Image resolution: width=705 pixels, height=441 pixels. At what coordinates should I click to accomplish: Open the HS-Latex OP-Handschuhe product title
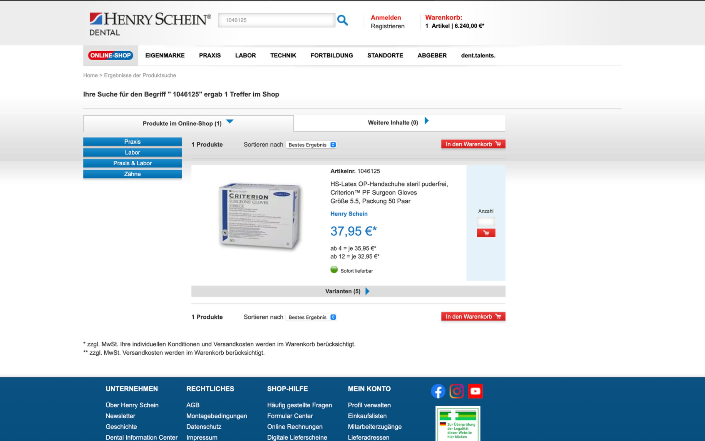coord(389,192)
